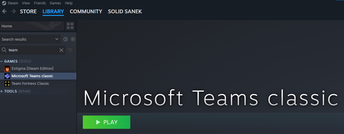The height and width of the screenshot is (134, 344).
Task: Switch to grid collections view
Action: [70, 26]
